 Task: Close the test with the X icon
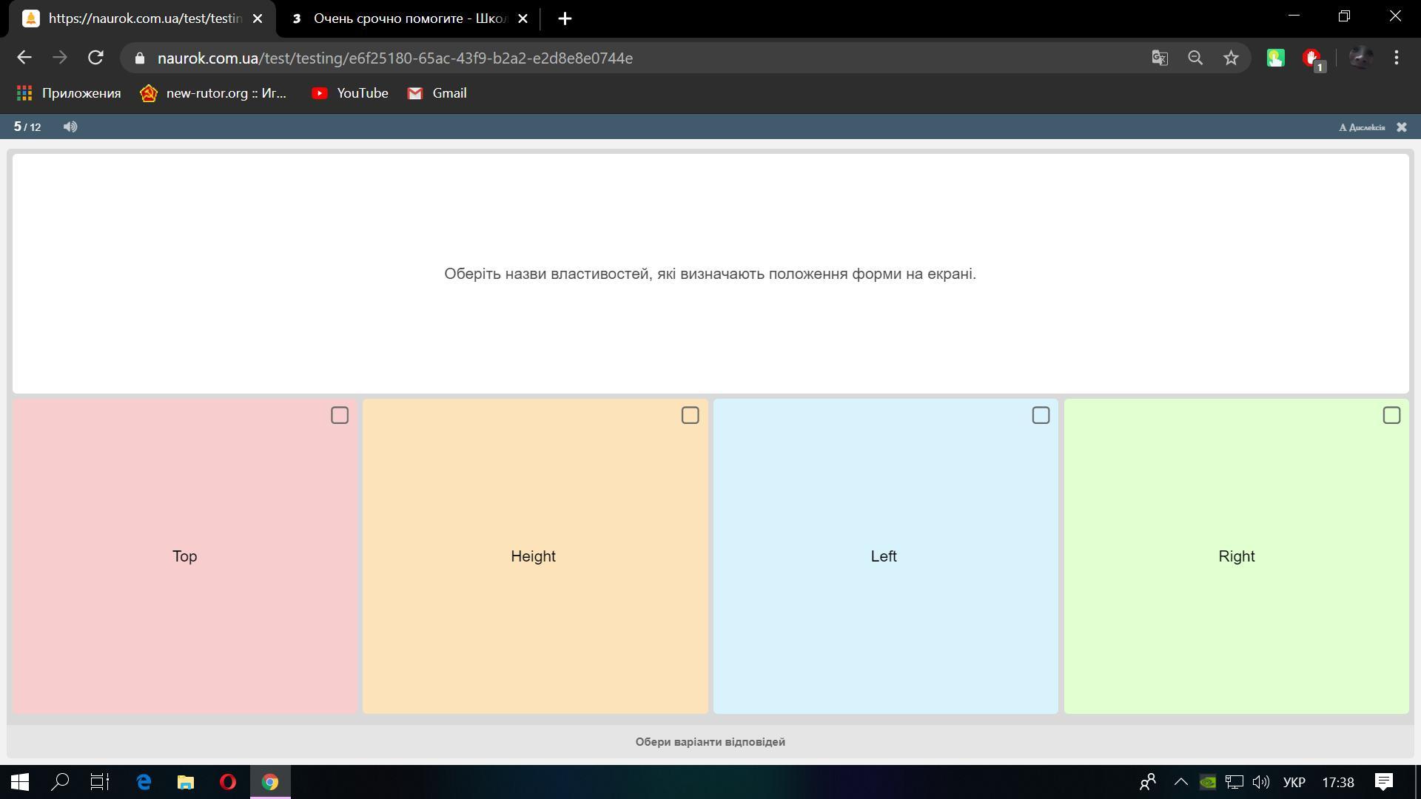click(x=1402, y=127)
